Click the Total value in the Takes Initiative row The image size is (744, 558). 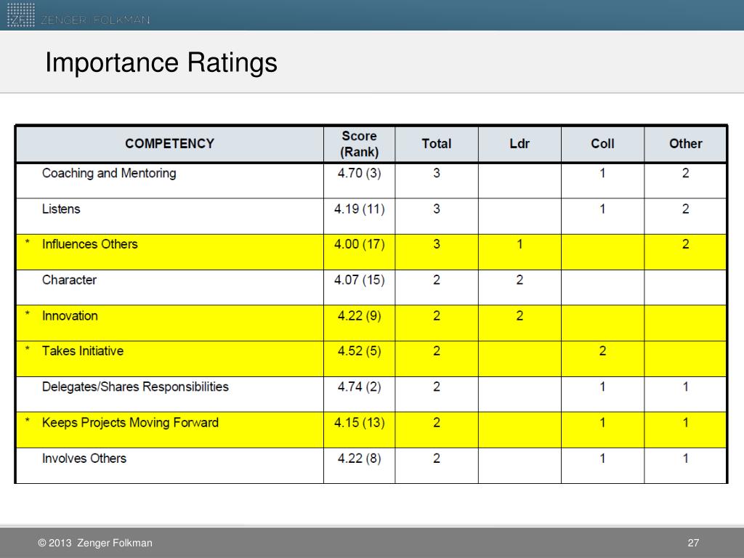437,351
